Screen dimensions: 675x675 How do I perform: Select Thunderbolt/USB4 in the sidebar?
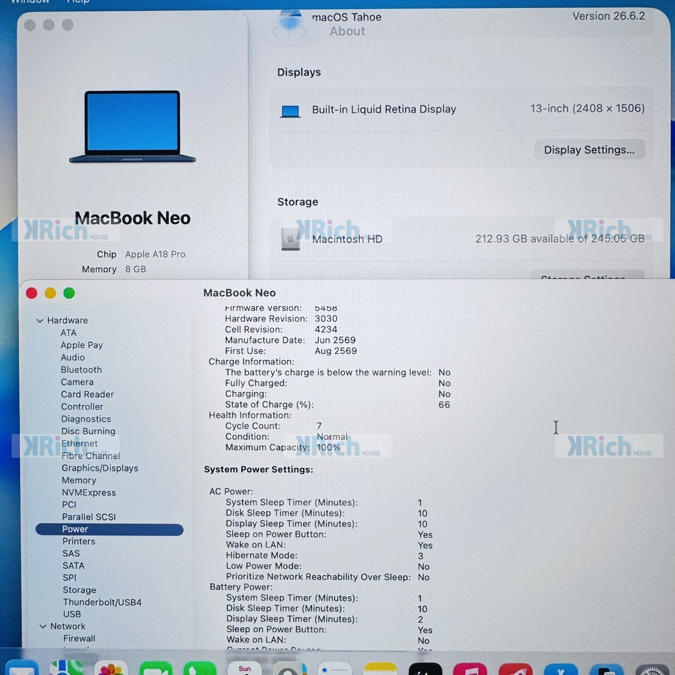click(x=102, y=602)
